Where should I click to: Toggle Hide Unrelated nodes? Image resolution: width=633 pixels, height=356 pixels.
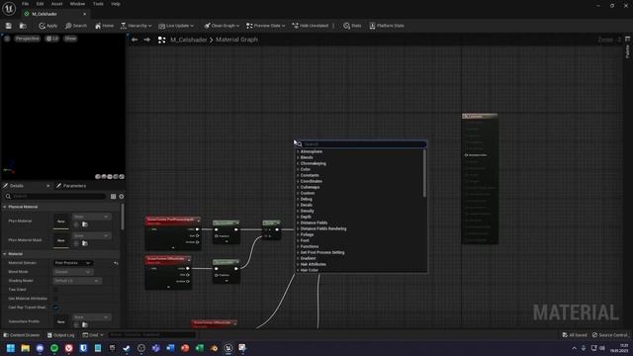point(310,26)
